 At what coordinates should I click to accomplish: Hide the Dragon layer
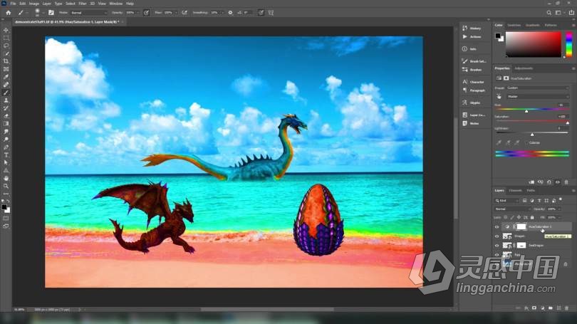point(497,236)
